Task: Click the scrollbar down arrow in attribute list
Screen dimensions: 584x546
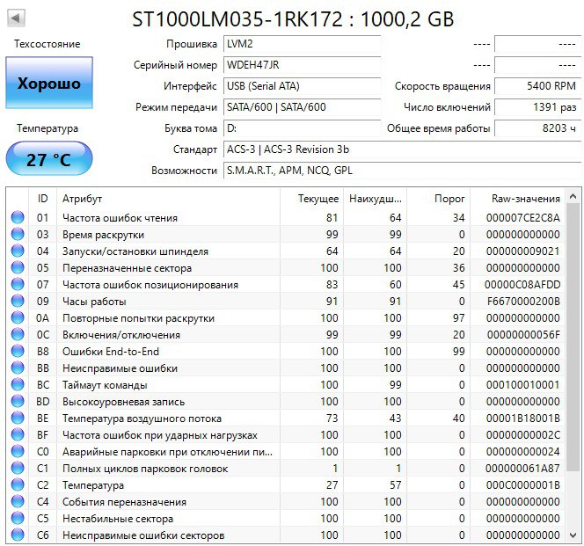Action: (574, 535)
